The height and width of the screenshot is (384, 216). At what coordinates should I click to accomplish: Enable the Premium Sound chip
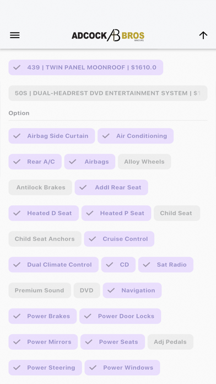[40, 290]
